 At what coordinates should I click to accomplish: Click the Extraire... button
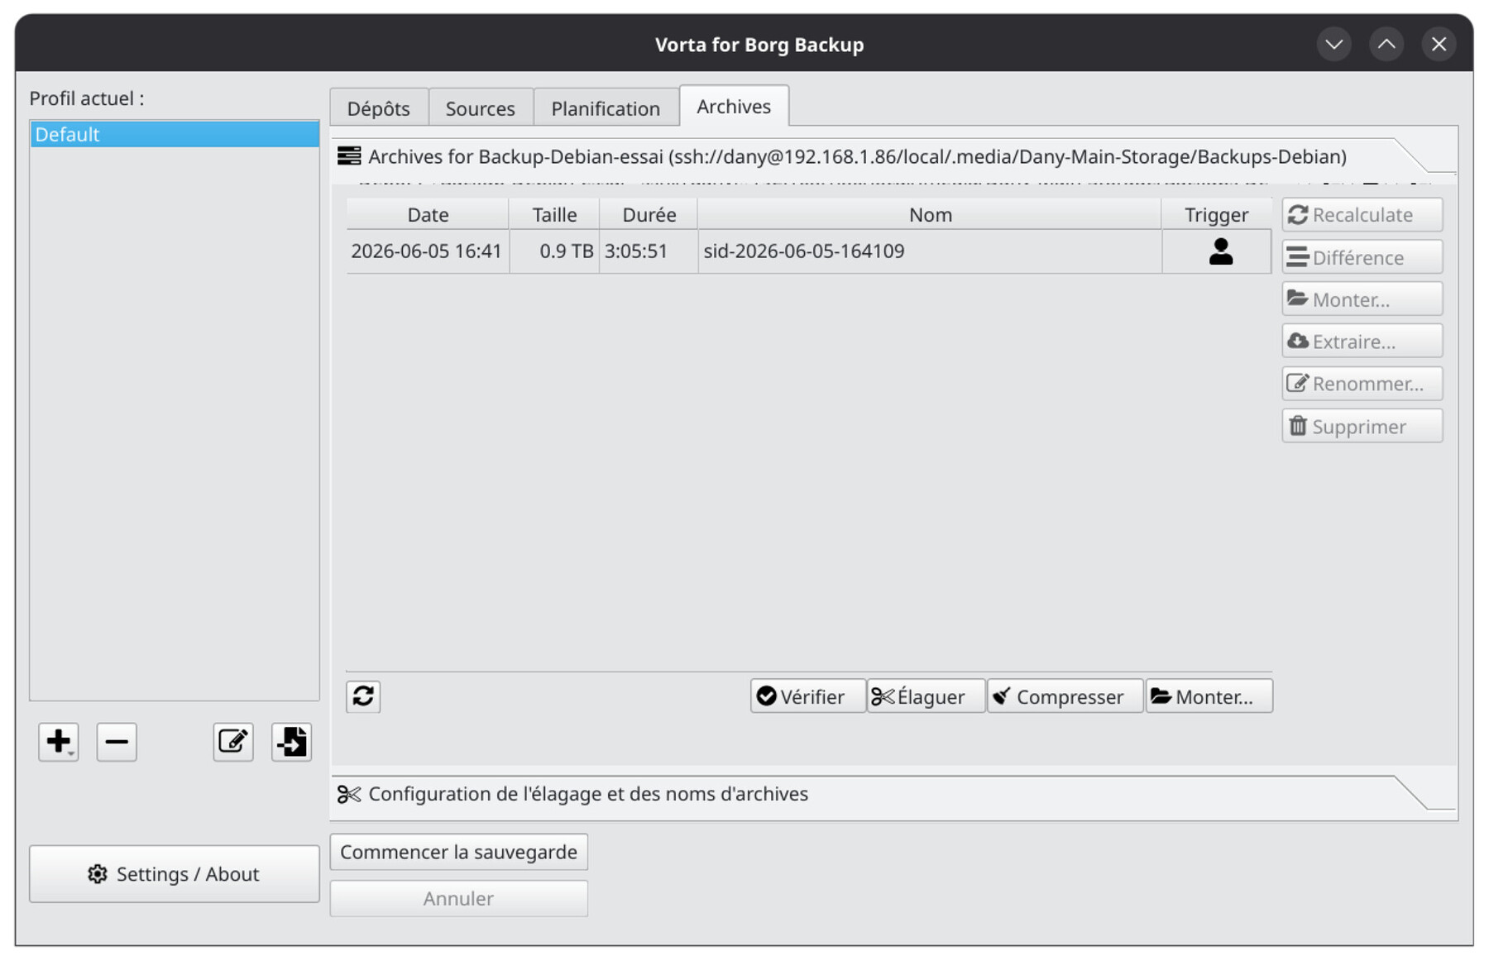point(1362,342)
